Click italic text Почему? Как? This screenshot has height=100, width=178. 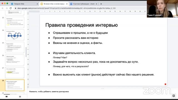point(60,57)
